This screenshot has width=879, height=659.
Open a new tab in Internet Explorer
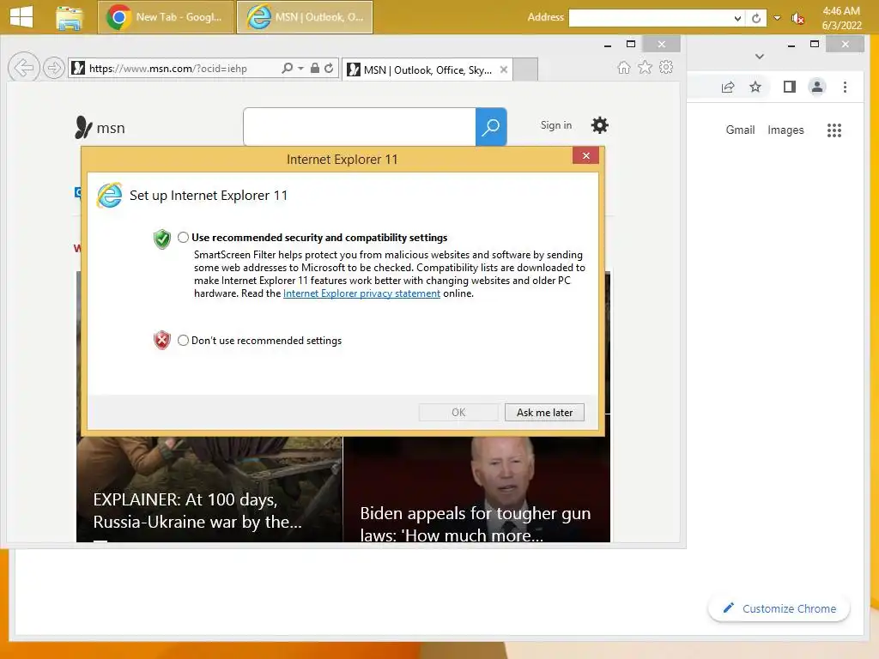click(x=525, y=70)
